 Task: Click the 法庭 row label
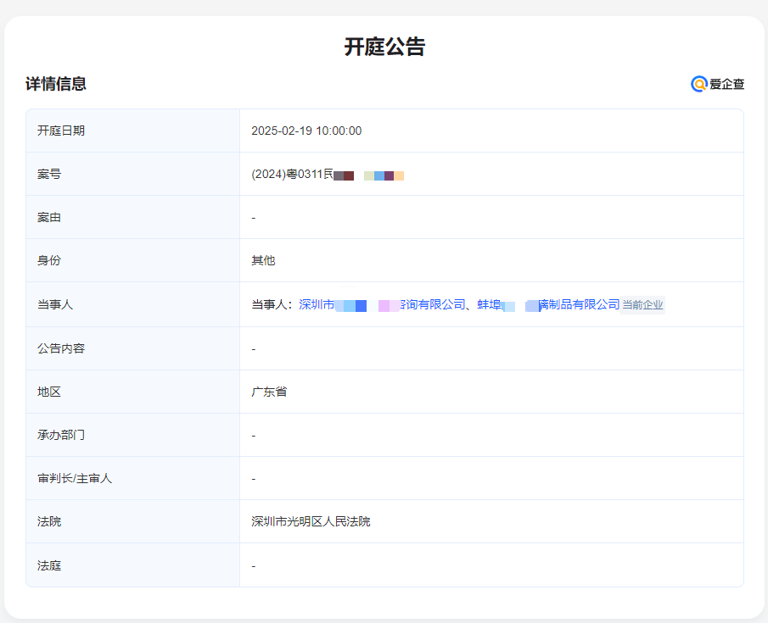tap(49, 565)
